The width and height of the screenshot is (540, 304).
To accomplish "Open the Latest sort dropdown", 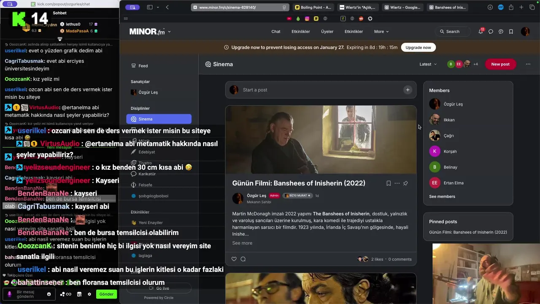I will [x=428, y=64].
